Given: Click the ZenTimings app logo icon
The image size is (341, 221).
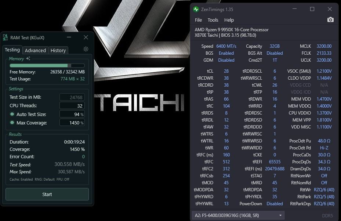Looking at the screenshot, I should pyautogui.click(x=196, y=9).
